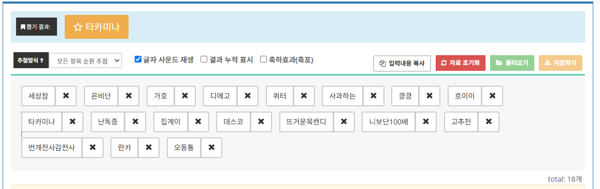Select the 킁킁 name tag
The width and height of the screenshot is (600, 189).
405,96
